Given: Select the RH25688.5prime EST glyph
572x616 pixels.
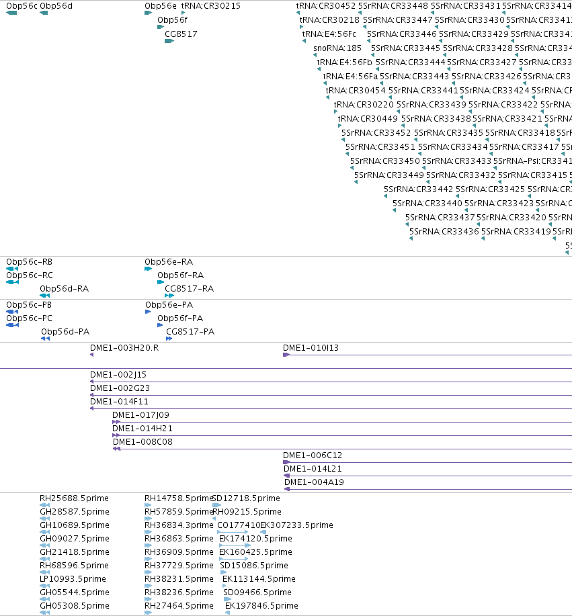Looking at the screenshot, I should coord(45,505).
